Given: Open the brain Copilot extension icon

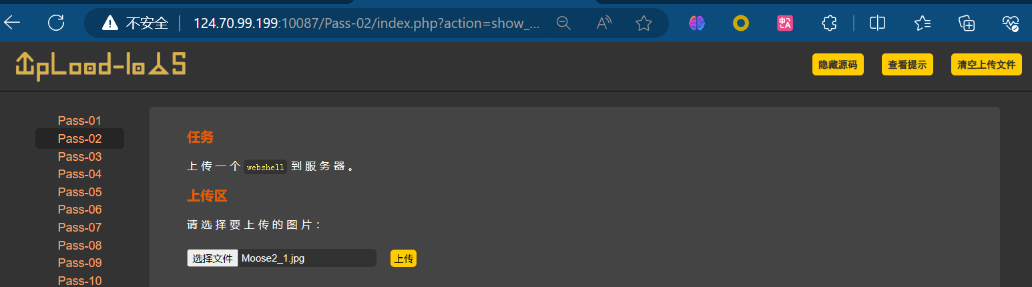Looking at the screenshot, I should click(697, 23).
